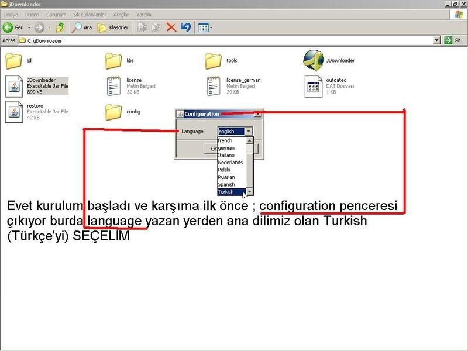This screenshot has height=351, width=468.
Task: Click the english language selection field
Action: pos(231,131)
